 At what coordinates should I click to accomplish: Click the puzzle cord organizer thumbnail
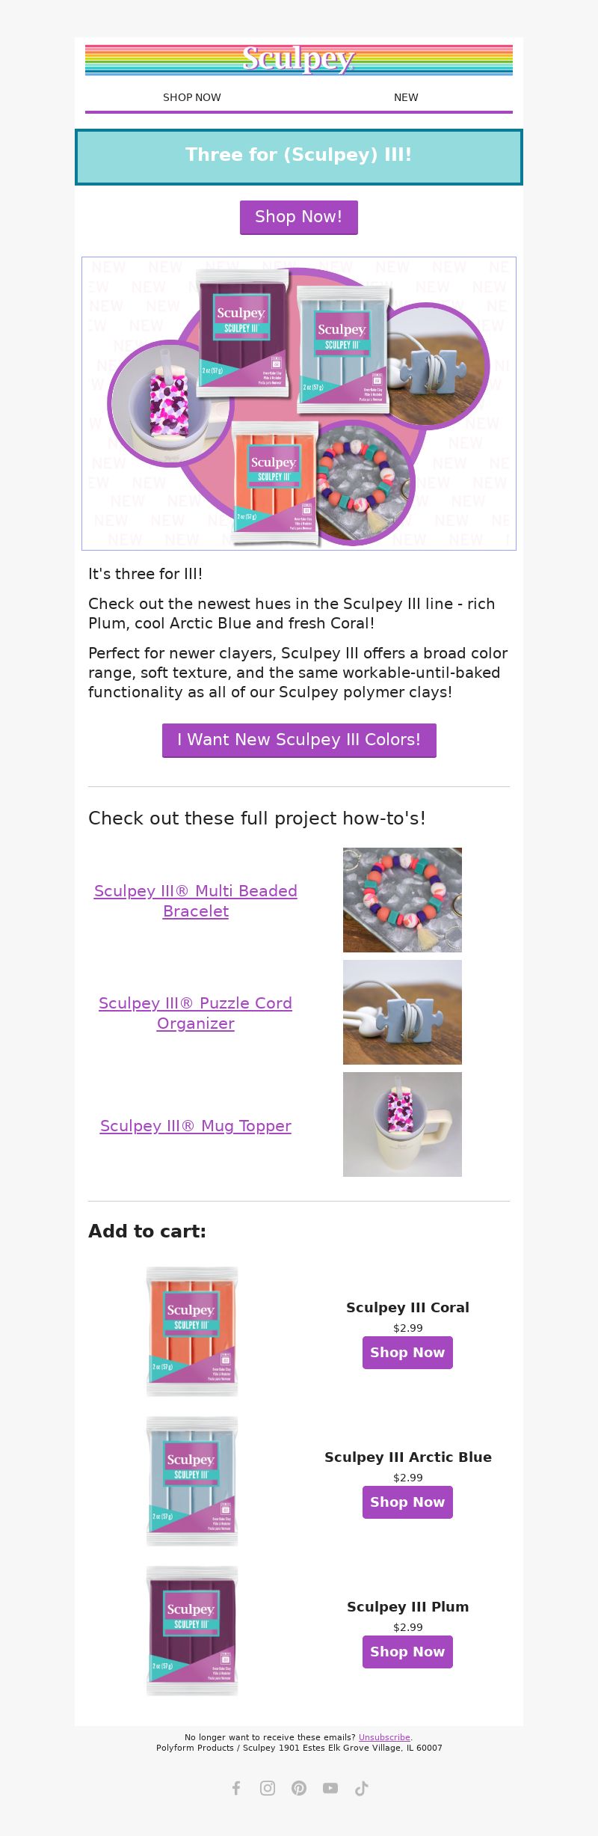pos(402,1012)
